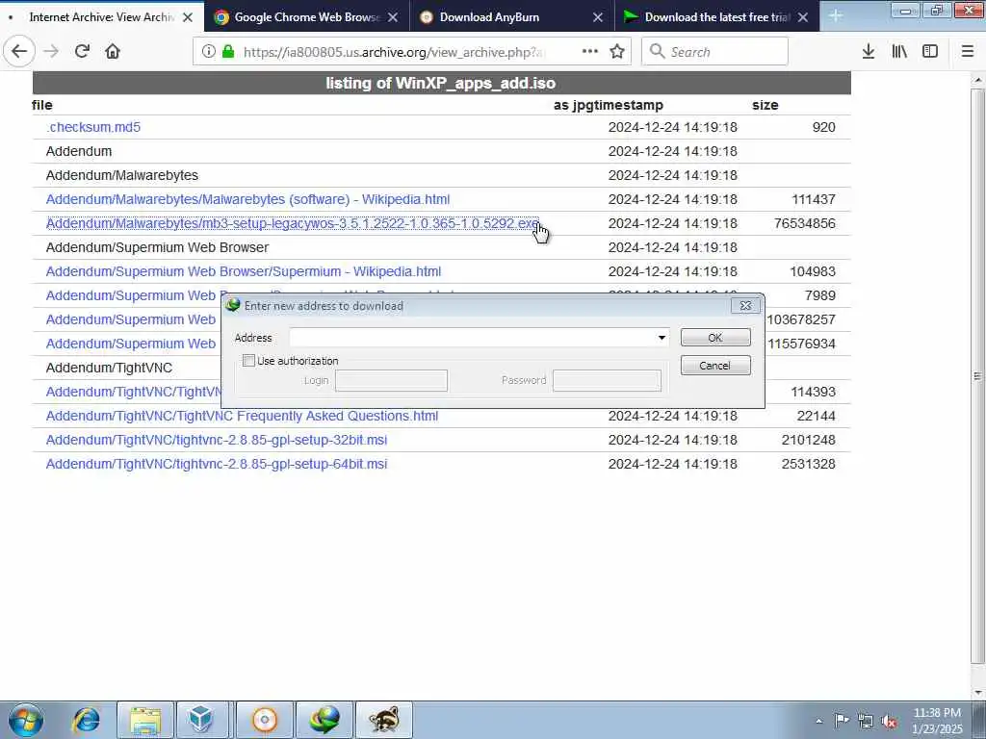Image resolution: width=986 pixels, height=739 pixels.
Task: Open Malwarebytes (software) - Wikipedia.html link
Action: 247,199
